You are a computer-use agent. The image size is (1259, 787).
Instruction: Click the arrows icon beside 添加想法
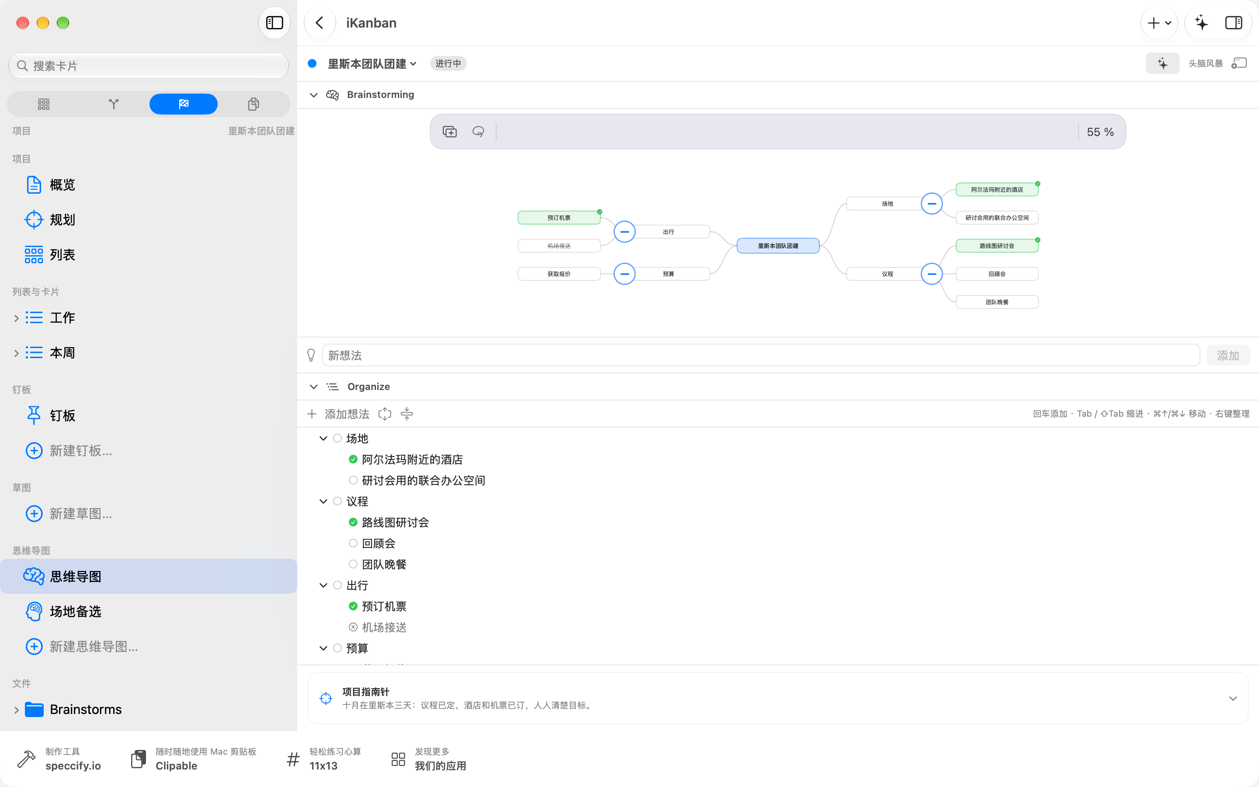tap(384, 414)
